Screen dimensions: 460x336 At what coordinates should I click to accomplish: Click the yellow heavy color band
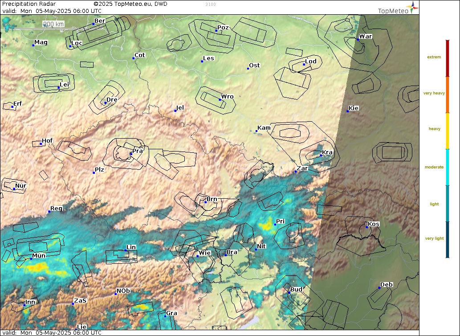click(x=448, y=131)
